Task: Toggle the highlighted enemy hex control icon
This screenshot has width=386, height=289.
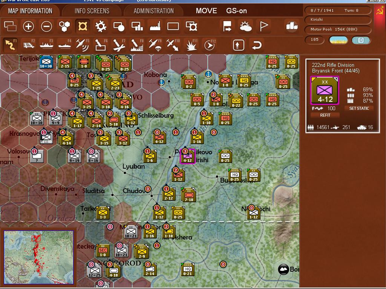Action: coord(83,26)
